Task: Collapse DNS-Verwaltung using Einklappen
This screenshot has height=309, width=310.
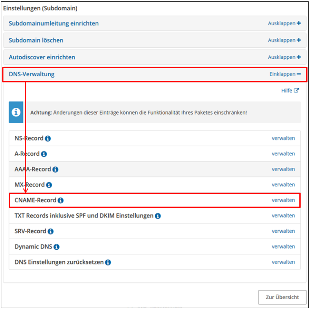Action: tap(285, 74)
